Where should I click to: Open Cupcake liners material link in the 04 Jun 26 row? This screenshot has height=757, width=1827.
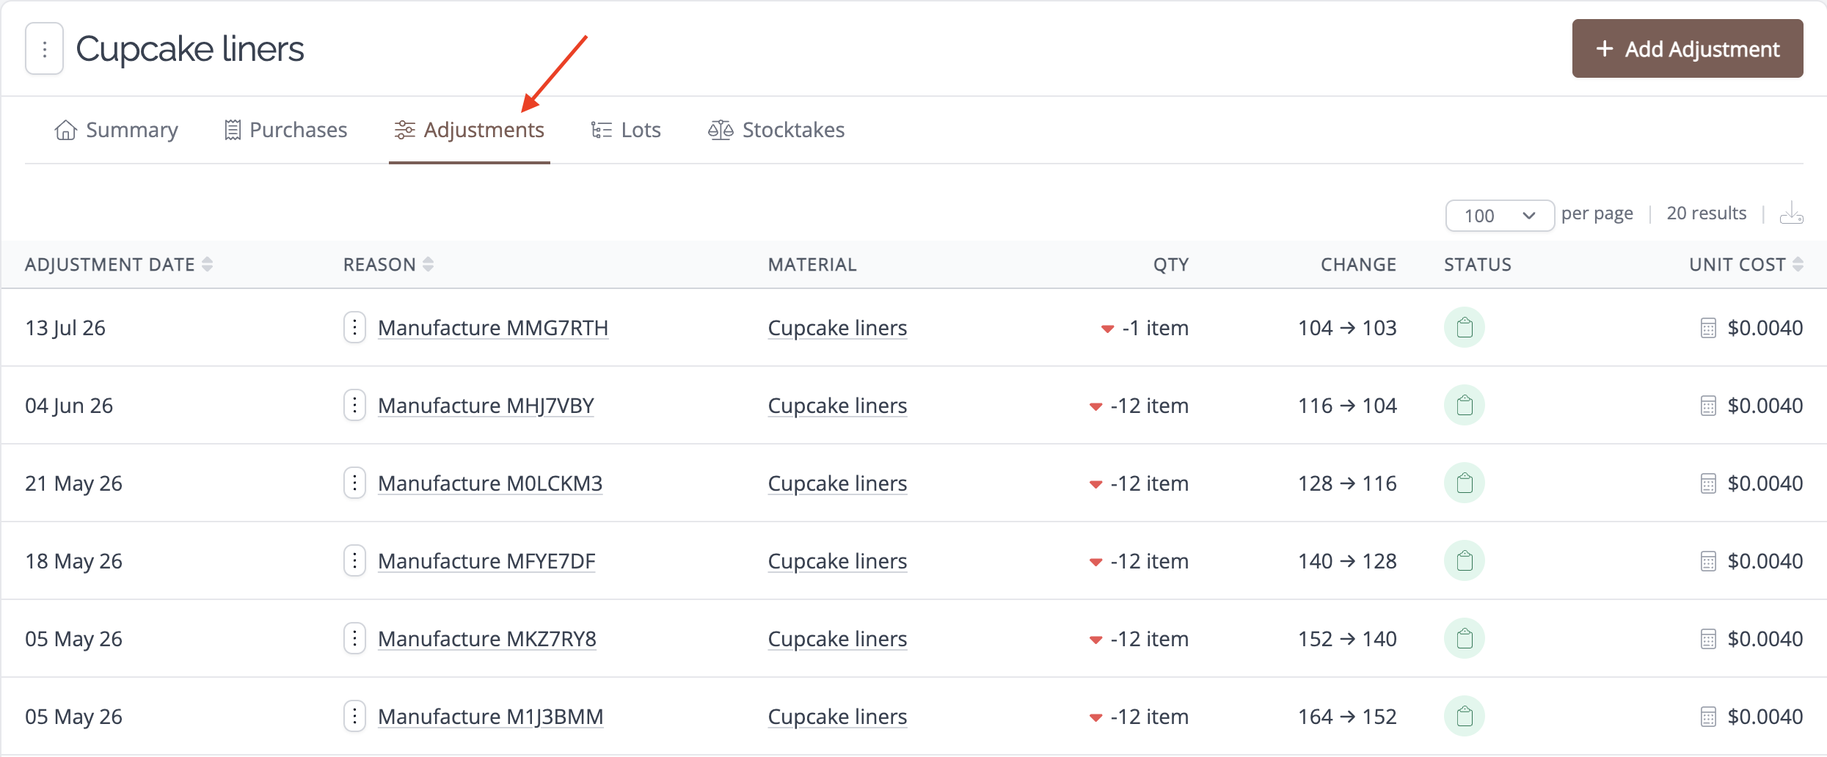point(837,406)
